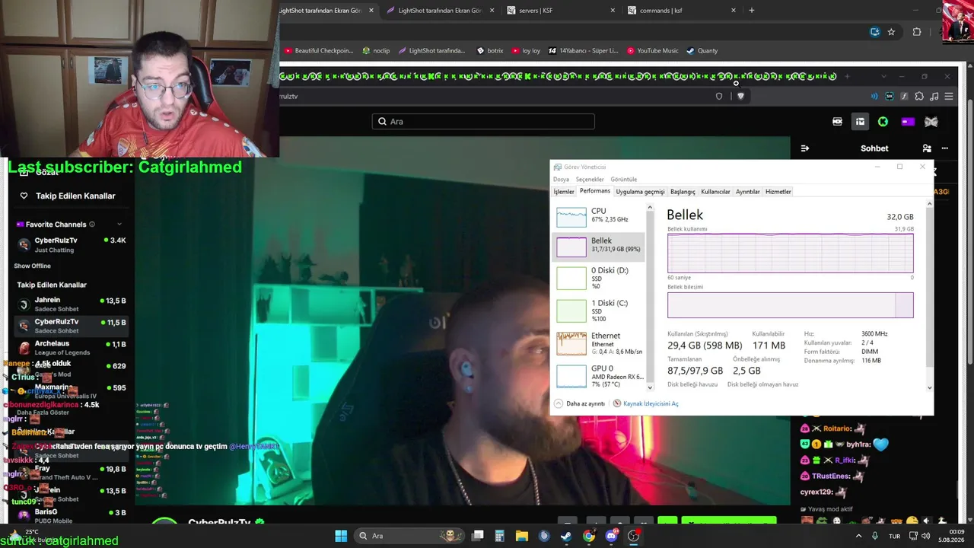Click the OBS icon in the taskbar
This screenshot has width=974, height=548.
click(634, 536)
